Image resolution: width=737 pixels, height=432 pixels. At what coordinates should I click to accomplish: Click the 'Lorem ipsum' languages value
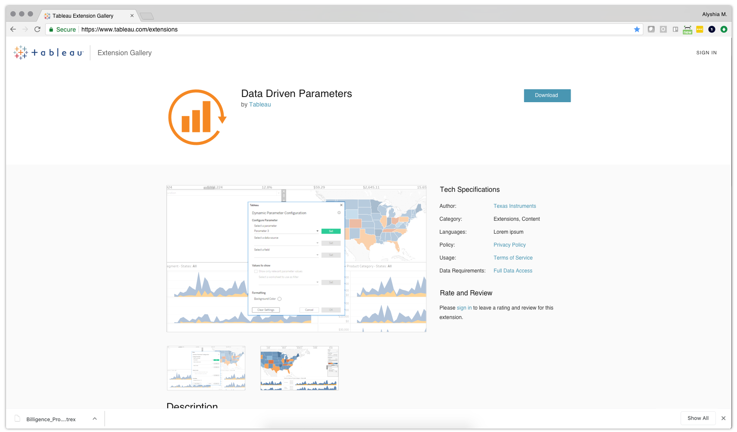509,232
